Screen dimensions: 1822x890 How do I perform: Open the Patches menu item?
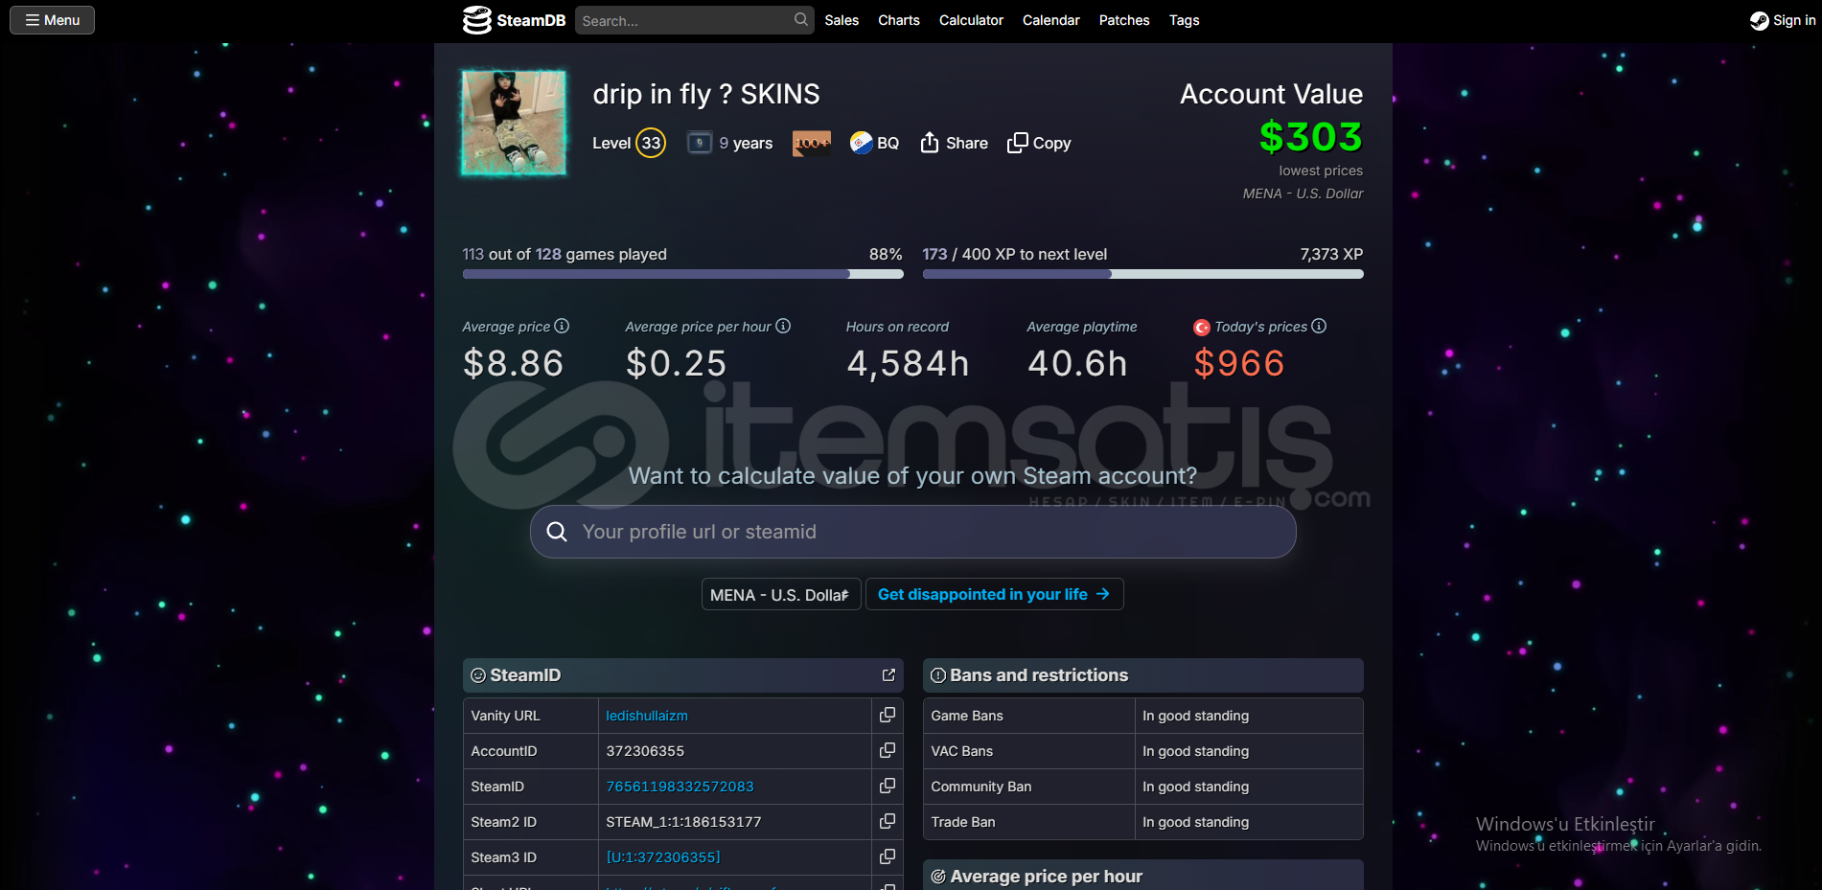tap(1124, 20)
